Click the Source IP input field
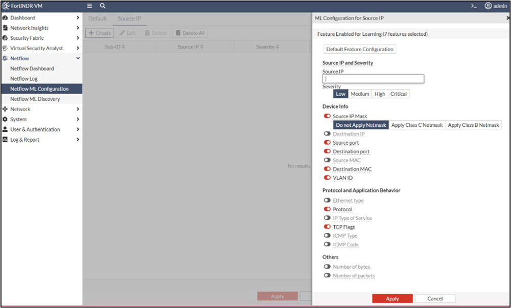Image resolution: width=511 pixels, height=308 pixels. click(x=373, y=79)
